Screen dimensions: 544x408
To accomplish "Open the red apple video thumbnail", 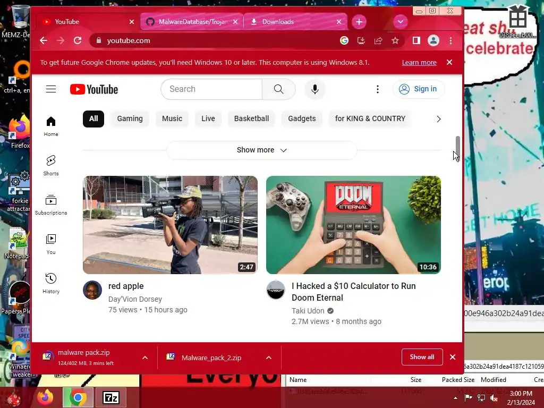I will (x=170, y=225).
